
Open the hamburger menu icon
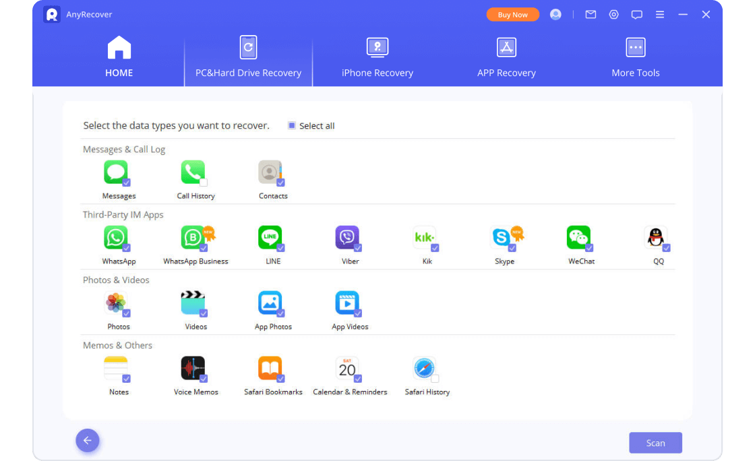coord(660,14)
